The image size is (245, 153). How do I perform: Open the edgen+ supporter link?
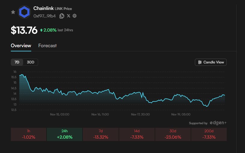pos(218,123)
